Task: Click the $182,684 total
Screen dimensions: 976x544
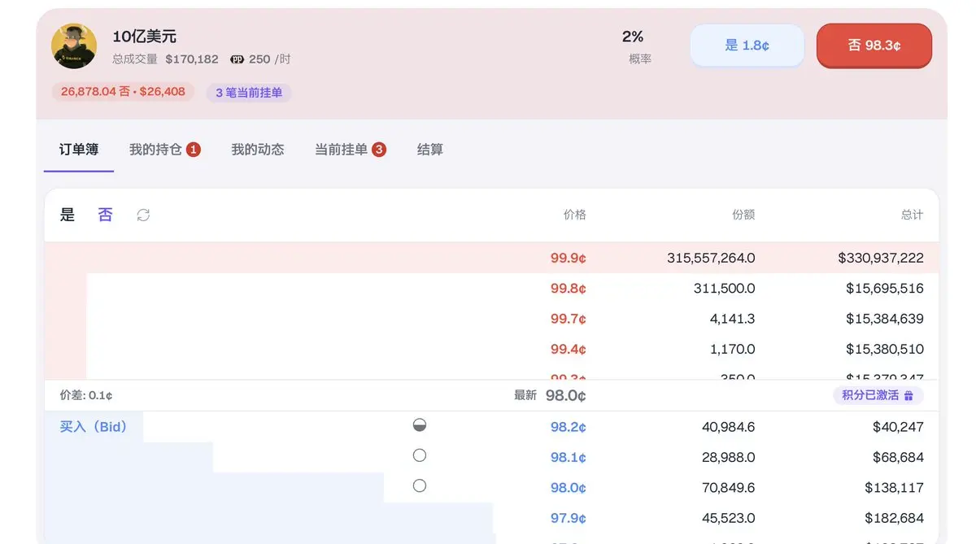Action: pos(895,518)
